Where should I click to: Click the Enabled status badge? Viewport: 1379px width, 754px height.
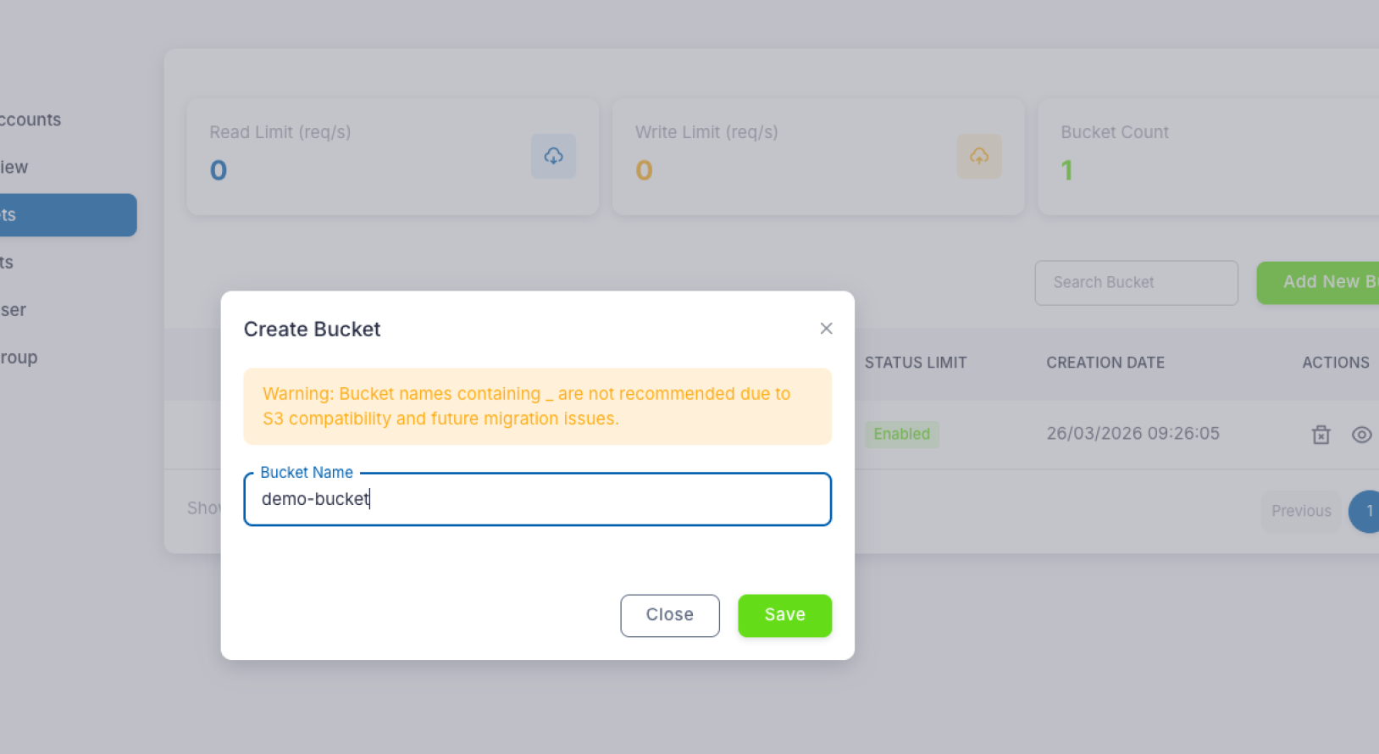point(901,435)
